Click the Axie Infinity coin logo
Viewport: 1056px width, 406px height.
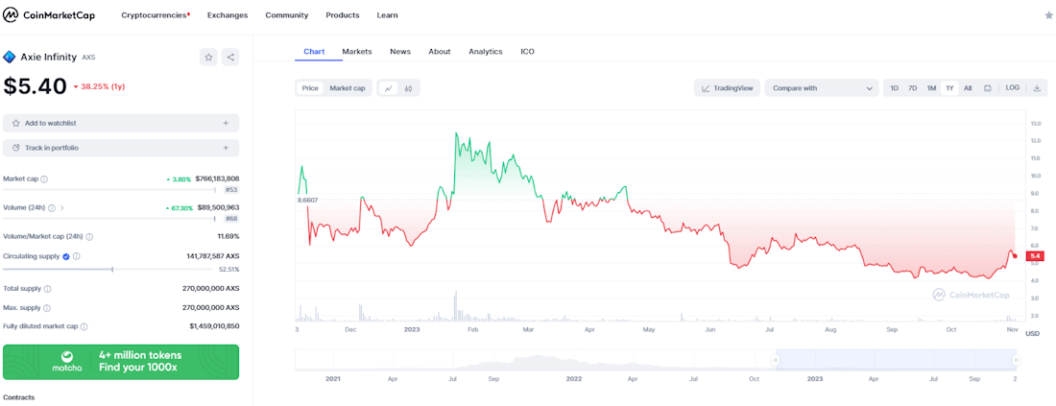point(10,58)
